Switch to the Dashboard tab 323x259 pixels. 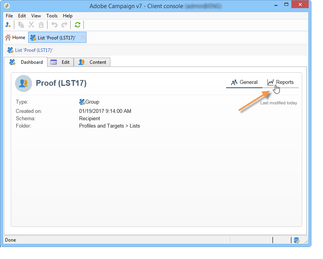[26, 62]
